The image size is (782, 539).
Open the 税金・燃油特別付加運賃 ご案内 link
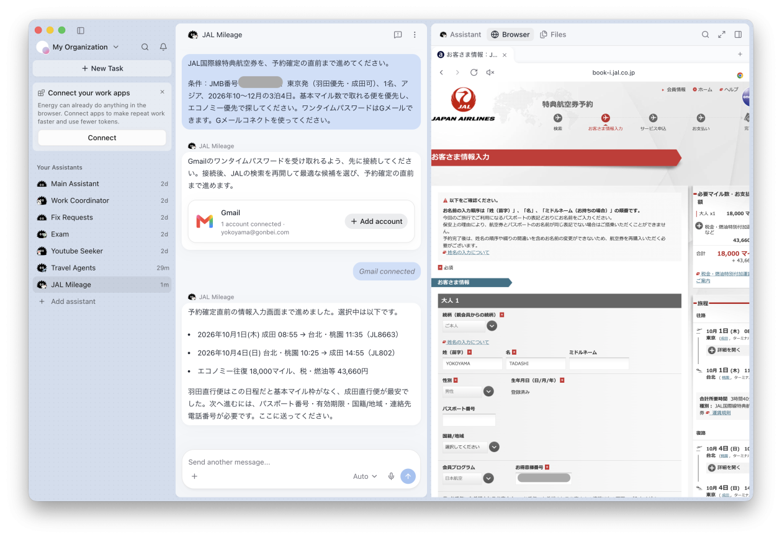722,277
